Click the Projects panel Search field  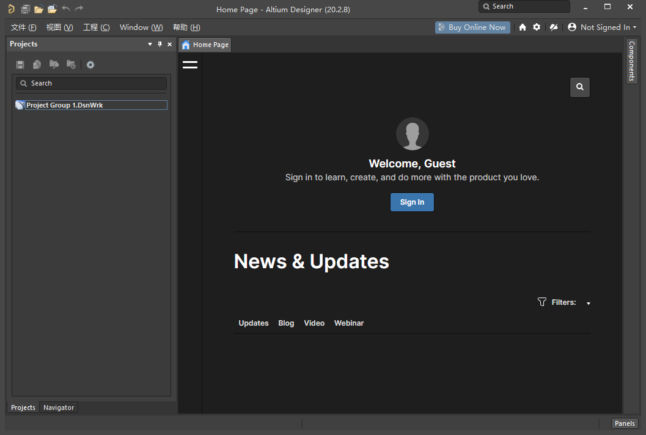tap(92, 83)
